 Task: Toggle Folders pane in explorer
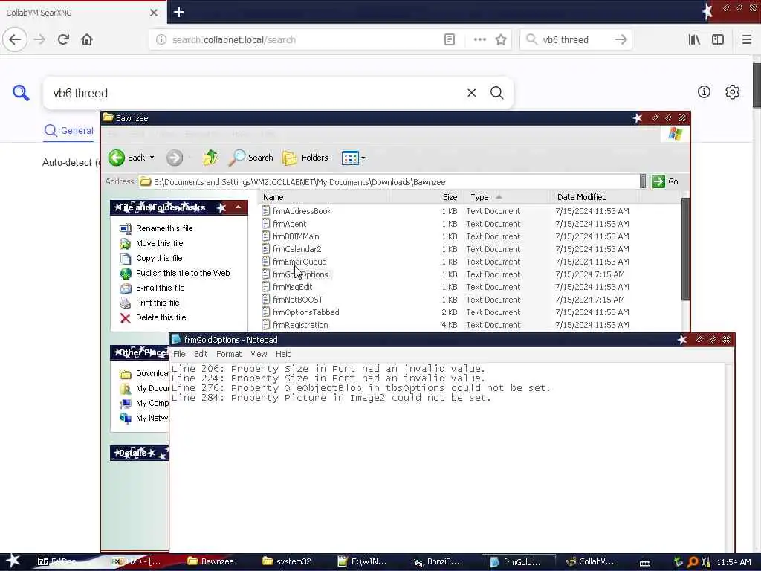(x=305, y=158)
